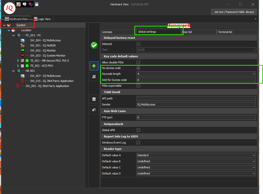Click the small window icon in title toolbar
The image size is (263, 194).
tap(37, 4)
